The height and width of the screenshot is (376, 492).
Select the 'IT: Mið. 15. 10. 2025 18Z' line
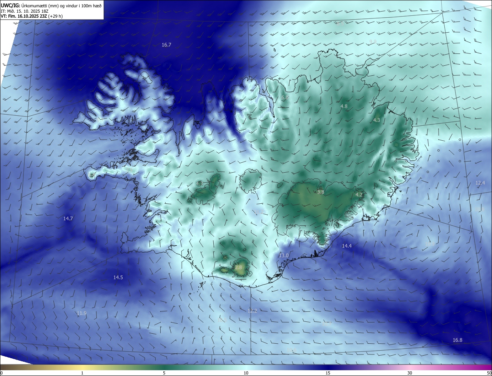click(x=24, y=11)
